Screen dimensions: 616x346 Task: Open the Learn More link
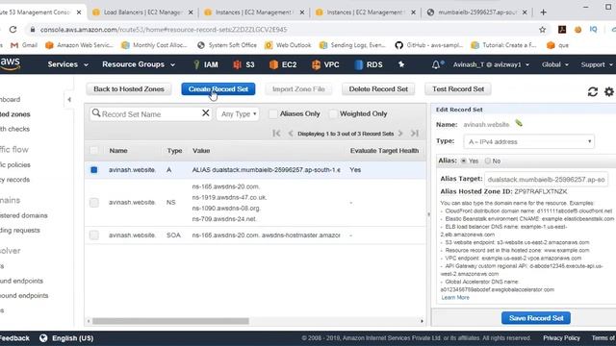[x=455, y=297]
